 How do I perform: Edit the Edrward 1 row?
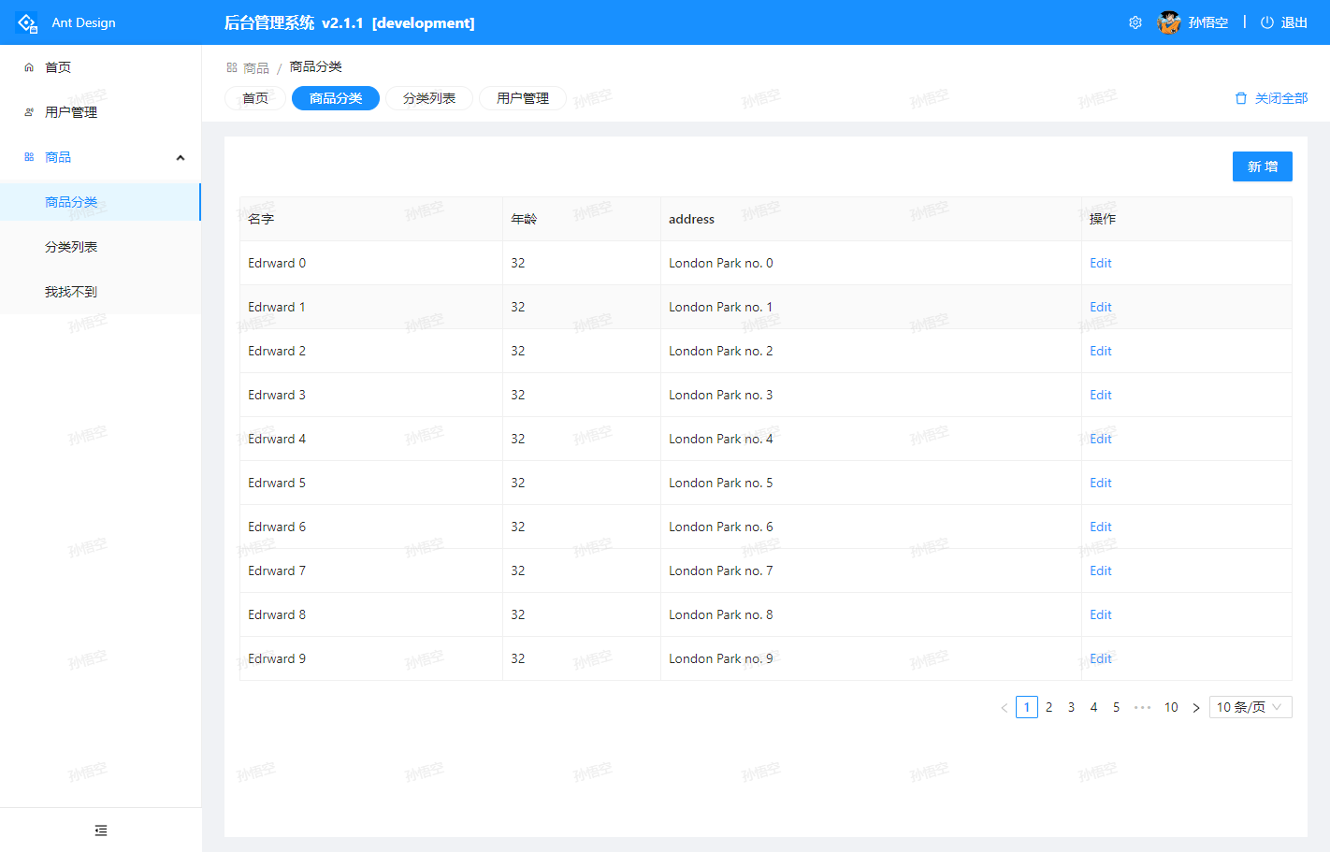click(x=1101, y=307)
